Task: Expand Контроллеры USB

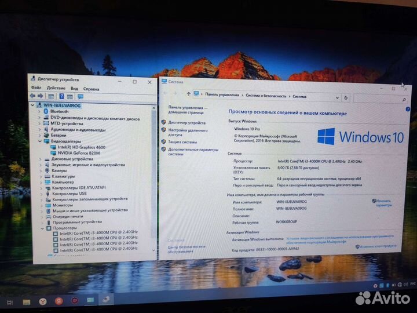Action: pos(41,194)
